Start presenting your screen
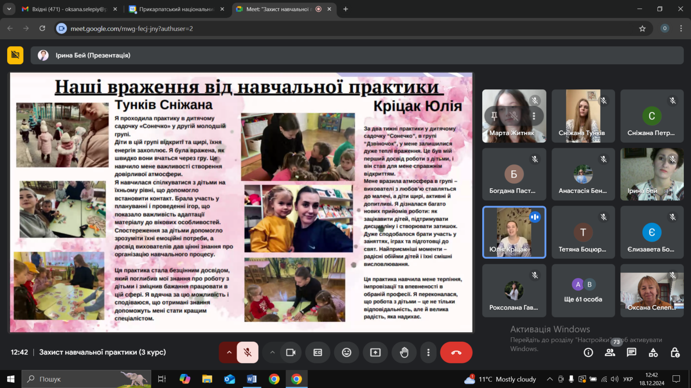This screenshot has width=691, height=388. pos(375,353)
